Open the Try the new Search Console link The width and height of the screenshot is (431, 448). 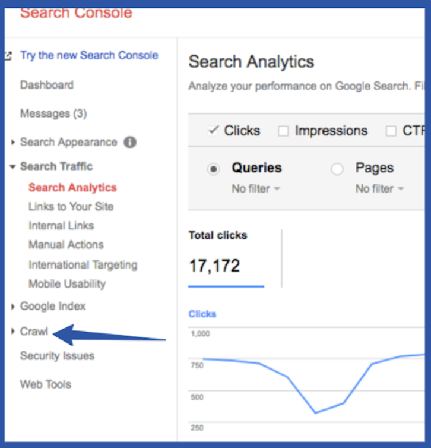[89, 55]
